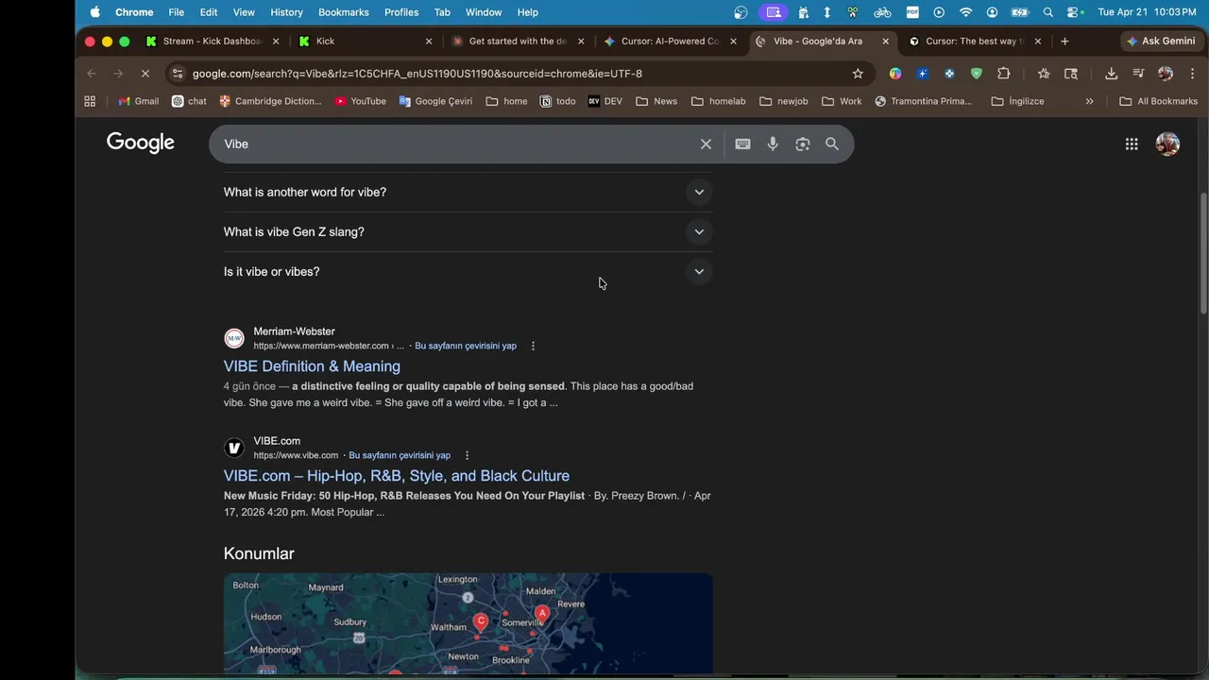Click the battery status icon
The image size is (1209, 680).
(1020, 12)
